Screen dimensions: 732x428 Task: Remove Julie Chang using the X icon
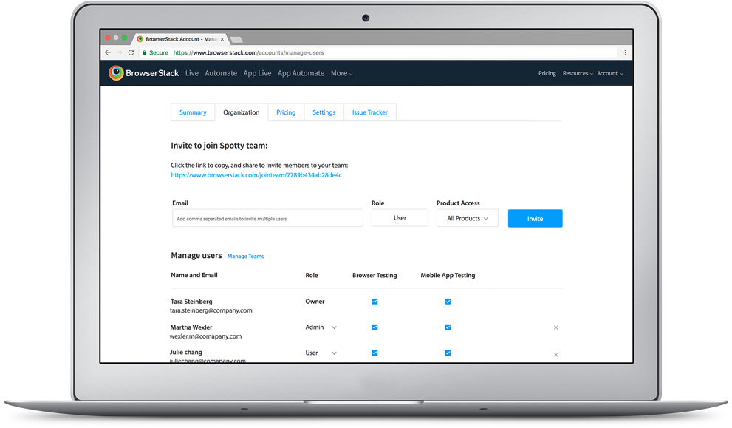click(x=556, y=354)
